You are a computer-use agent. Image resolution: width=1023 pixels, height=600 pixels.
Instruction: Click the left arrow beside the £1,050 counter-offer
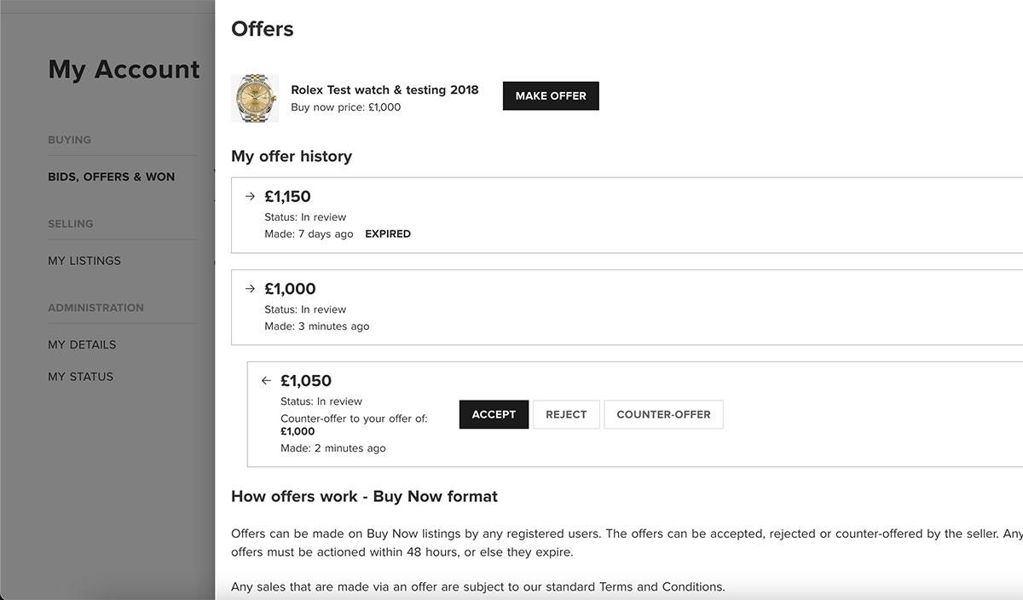coord(266,381)
